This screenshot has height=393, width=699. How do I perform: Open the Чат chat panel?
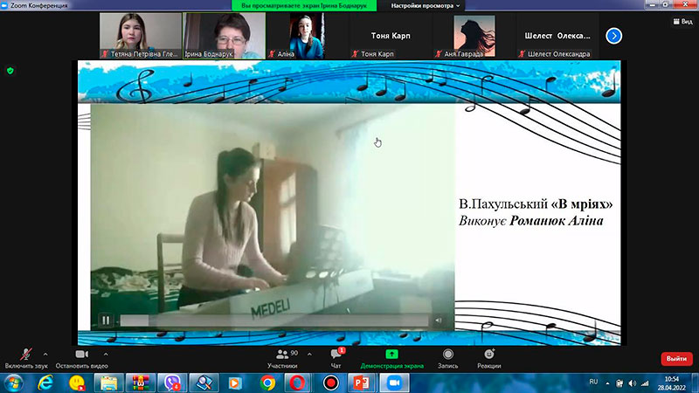pos(336,355)
